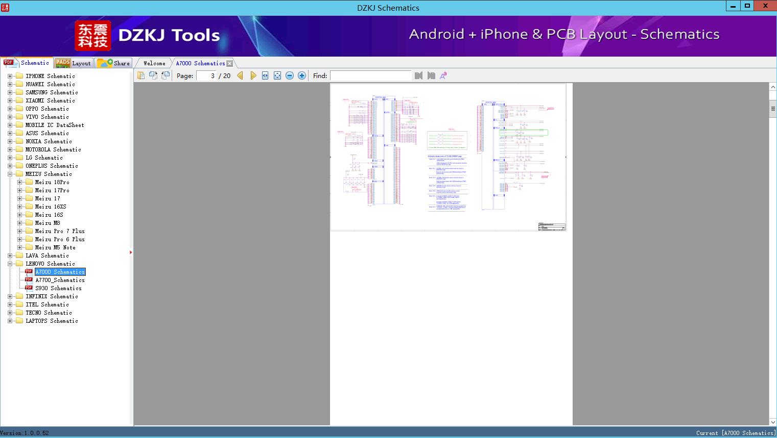Select NOKIA Schematic tree item
777x438 pixels.
tap(49, 141)
